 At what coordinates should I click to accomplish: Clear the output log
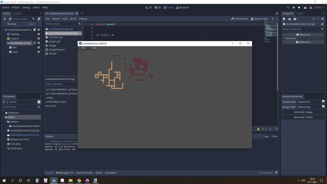tap(274, 136)
